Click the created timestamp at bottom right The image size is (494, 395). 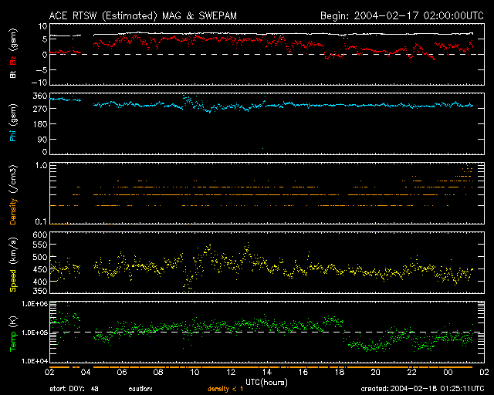tap(422, 388)
